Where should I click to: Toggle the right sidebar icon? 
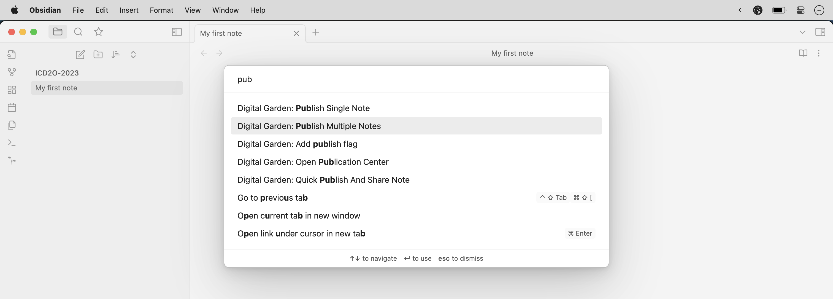pos(820,32)
